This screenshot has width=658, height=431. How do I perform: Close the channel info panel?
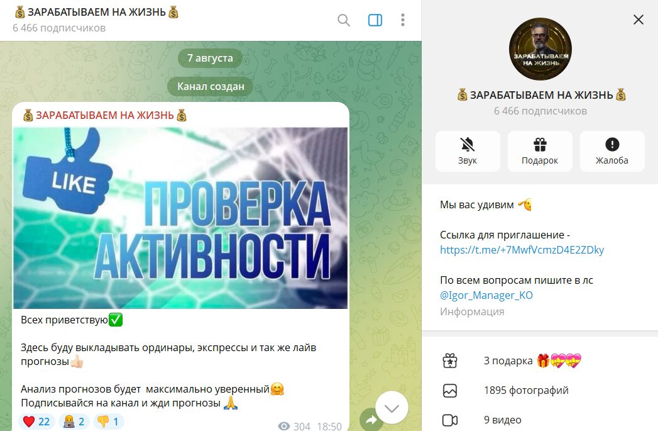coord(639,20)
